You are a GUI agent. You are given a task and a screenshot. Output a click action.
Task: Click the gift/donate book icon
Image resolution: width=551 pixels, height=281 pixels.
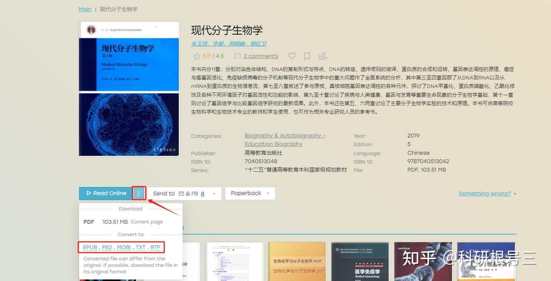(323, 56)
